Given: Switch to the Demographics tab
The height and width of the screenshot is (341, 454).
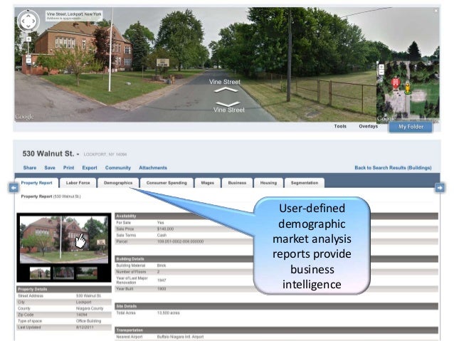Looking at the screenshot, I should tap(118, 183).
